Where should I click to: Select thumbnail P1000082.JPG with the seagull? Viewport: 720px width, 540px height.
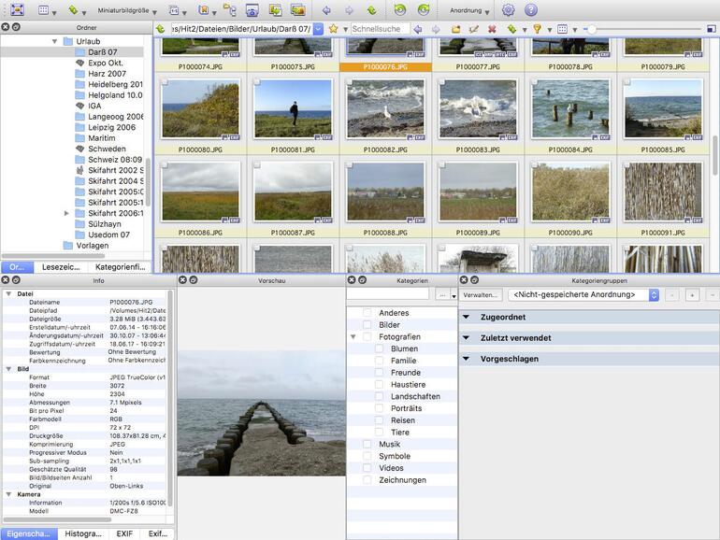[x=385, y=109]
